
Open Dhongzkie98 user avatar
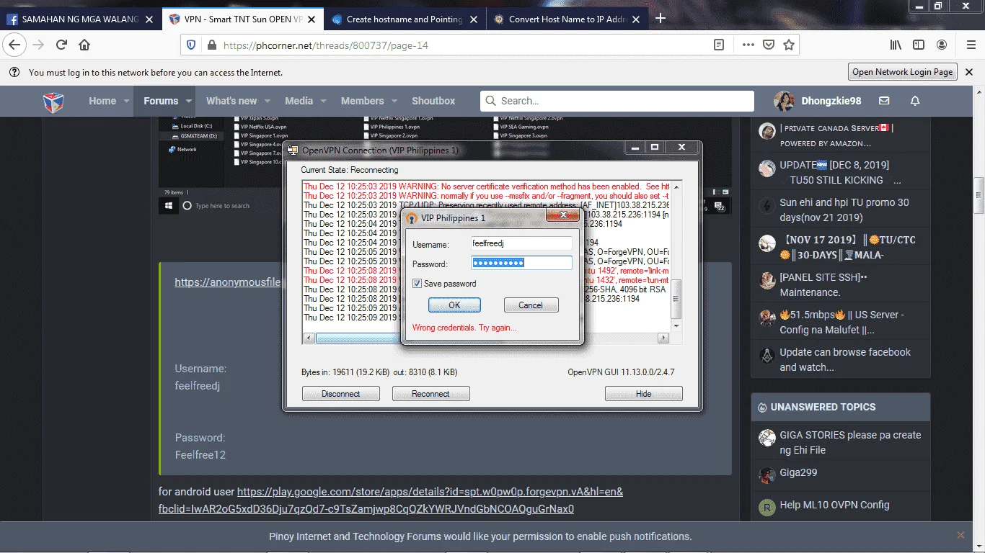(x=785, y=101)
